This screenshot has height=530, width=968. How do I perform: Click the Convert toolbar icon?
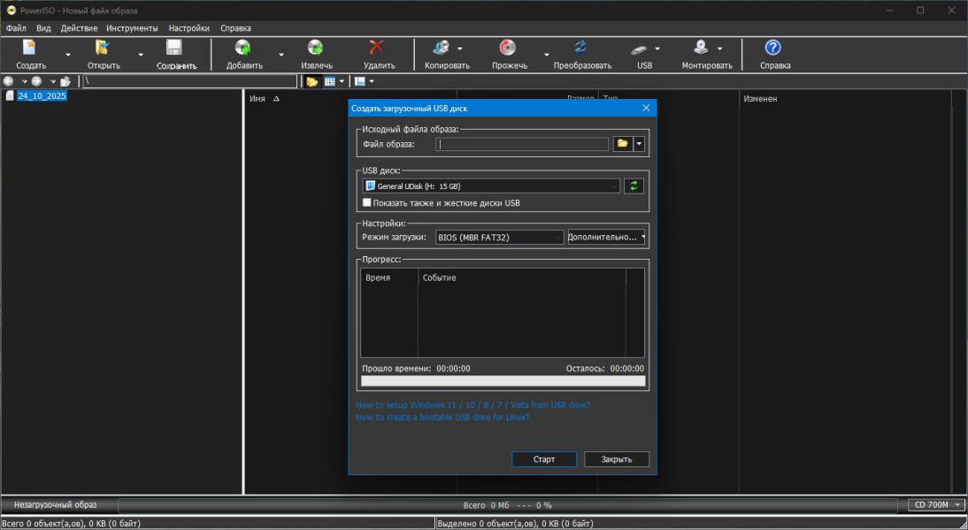(581, 49)
